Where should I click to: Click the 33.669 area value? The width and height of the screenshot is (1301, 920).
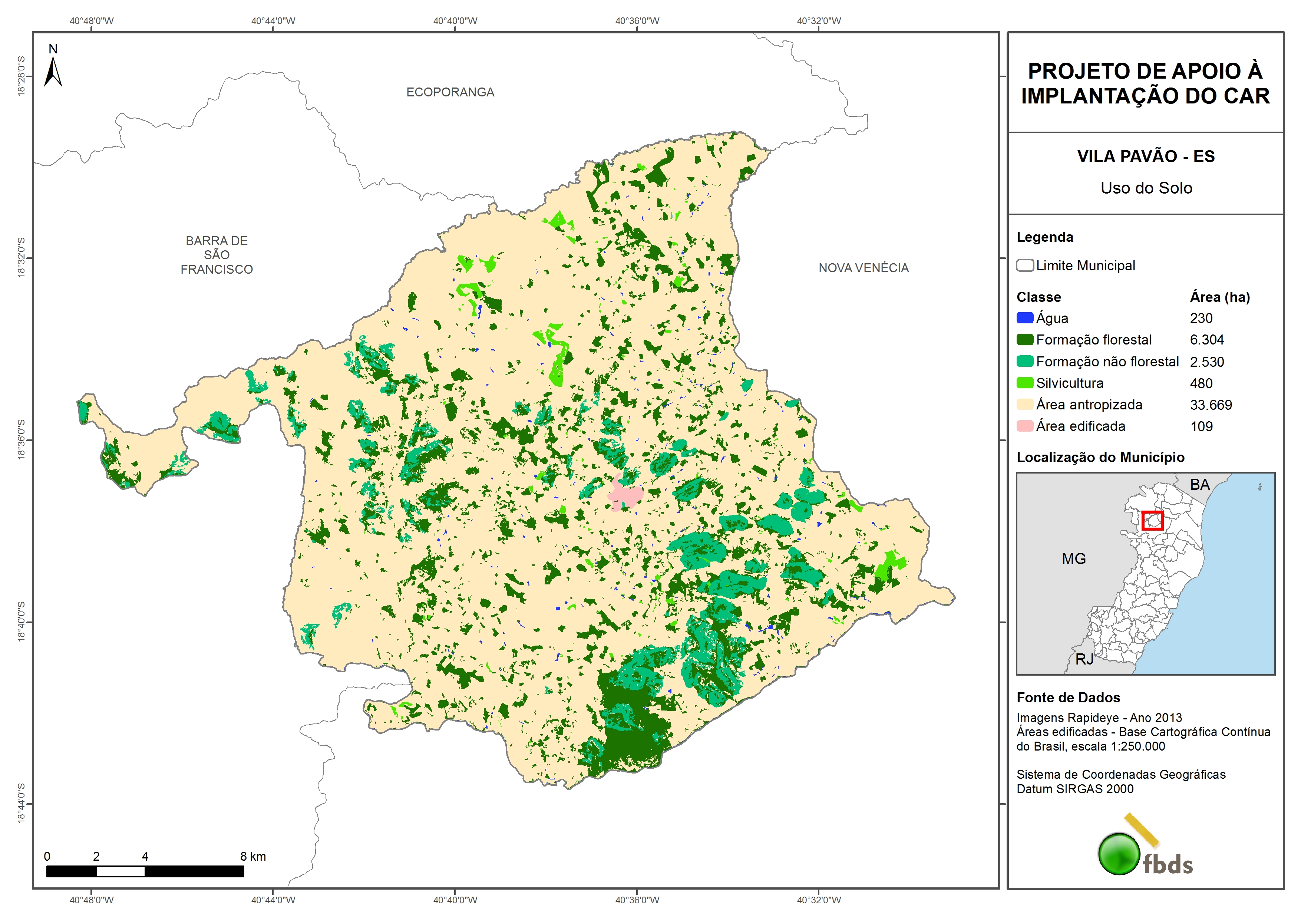click(1210, 405)
